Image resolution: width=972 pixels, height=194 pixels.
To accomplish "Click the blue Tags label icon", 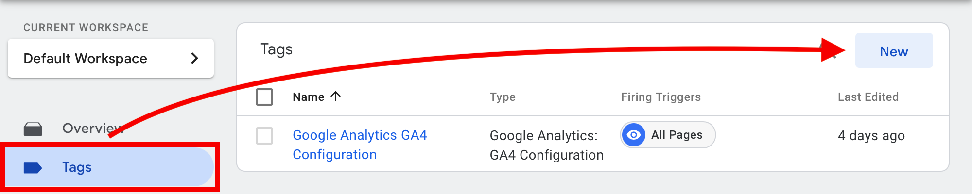I will [33, 168].
